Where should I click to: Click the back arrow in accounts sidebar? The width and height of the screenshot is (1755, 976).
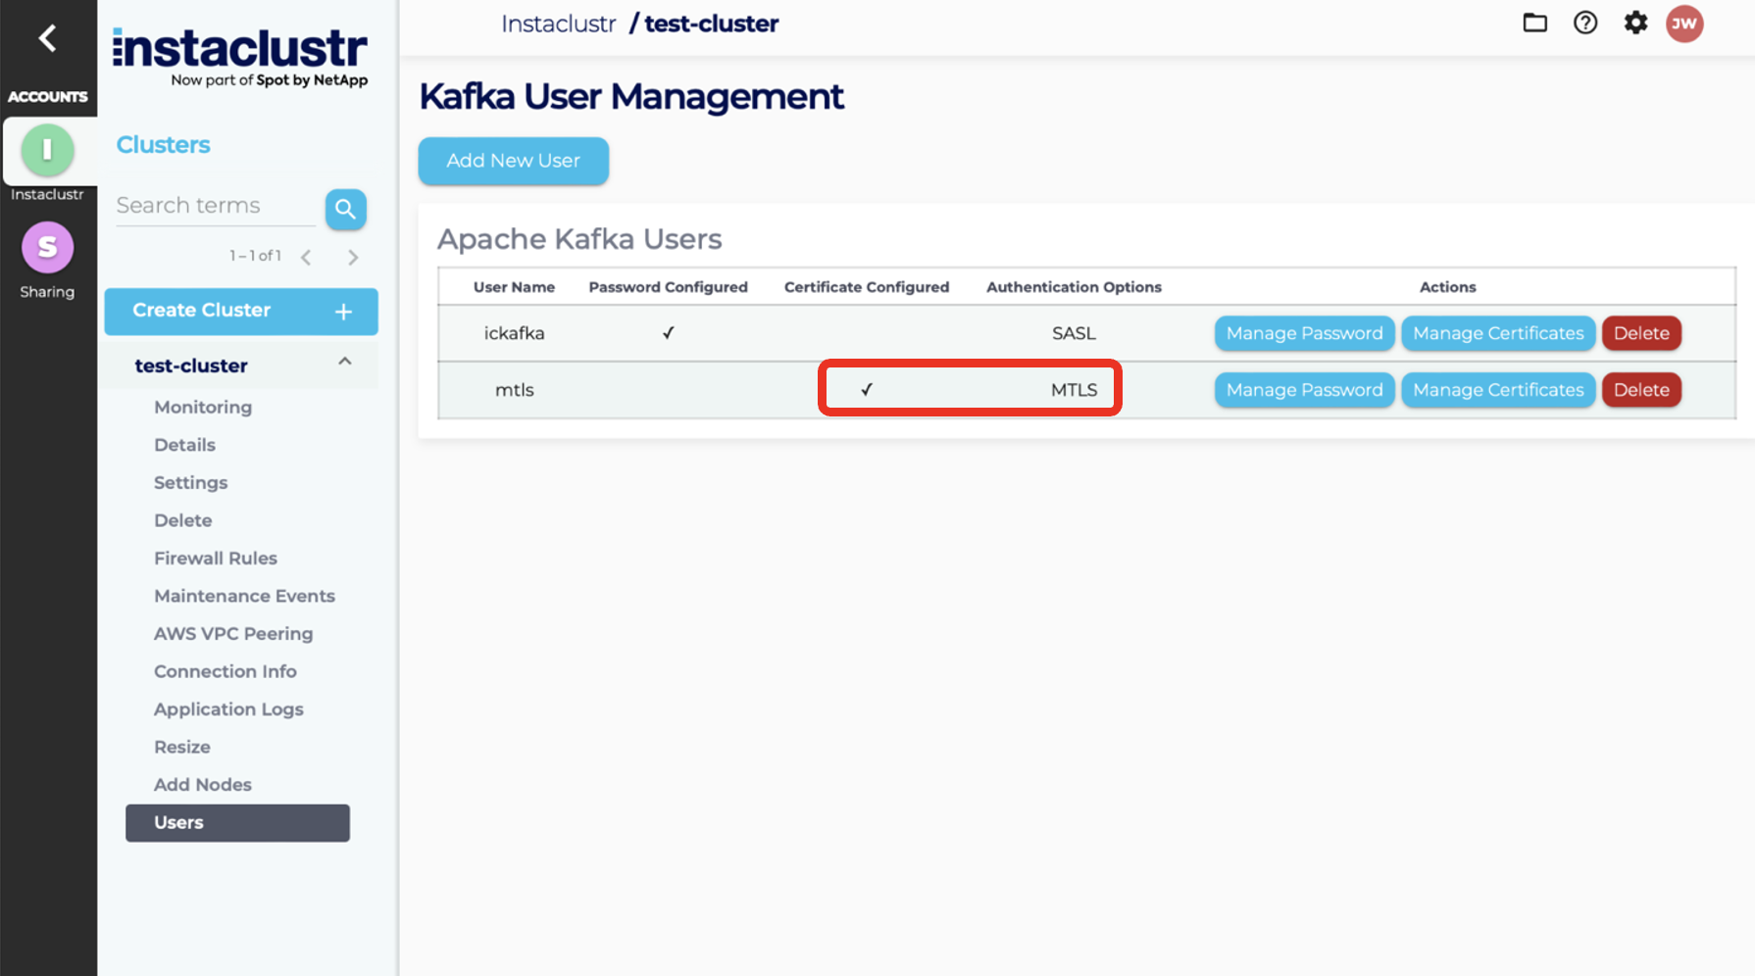tap(47, 38)
